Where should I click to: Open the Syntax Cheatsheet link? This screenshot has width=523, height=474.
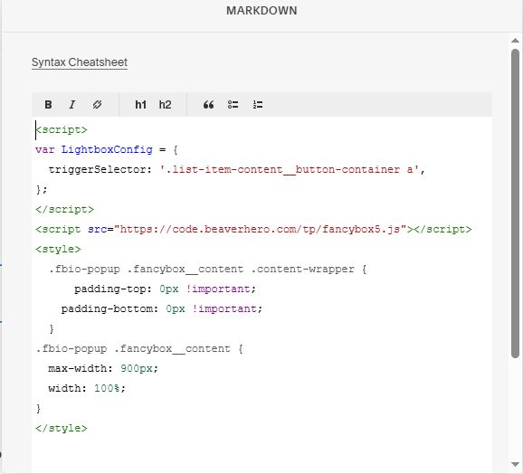click(80, 62)
